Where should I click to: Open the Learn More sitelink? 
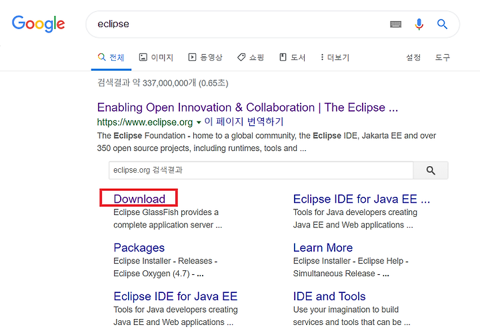point(323,248)
